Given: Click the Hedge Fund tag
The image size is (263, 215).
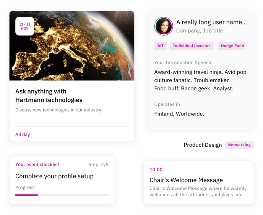Looking at the screenshot, I should pyautogui.click(x=232, y=46).
